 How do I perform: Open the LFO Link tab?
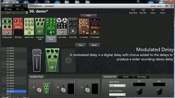coord(126,77)
